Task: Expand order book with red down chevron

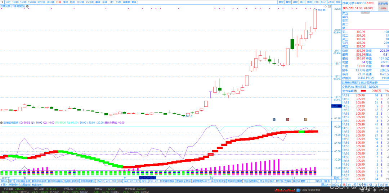Action: pos(365,12)
